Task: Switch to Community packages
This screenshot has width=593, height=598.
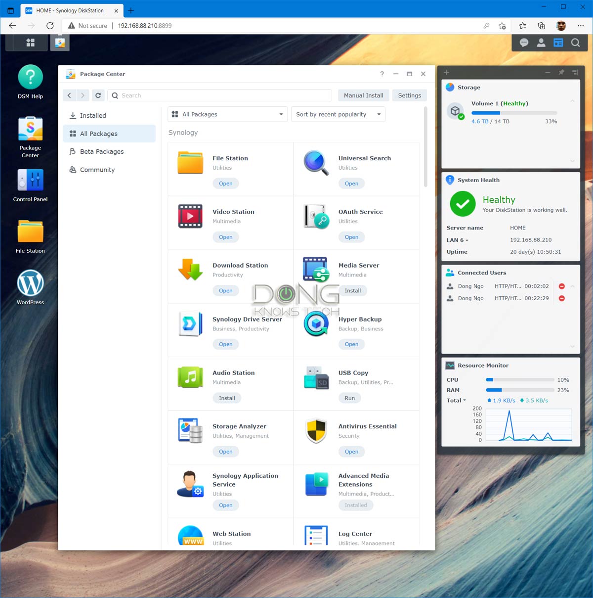Action: (97, 170)
